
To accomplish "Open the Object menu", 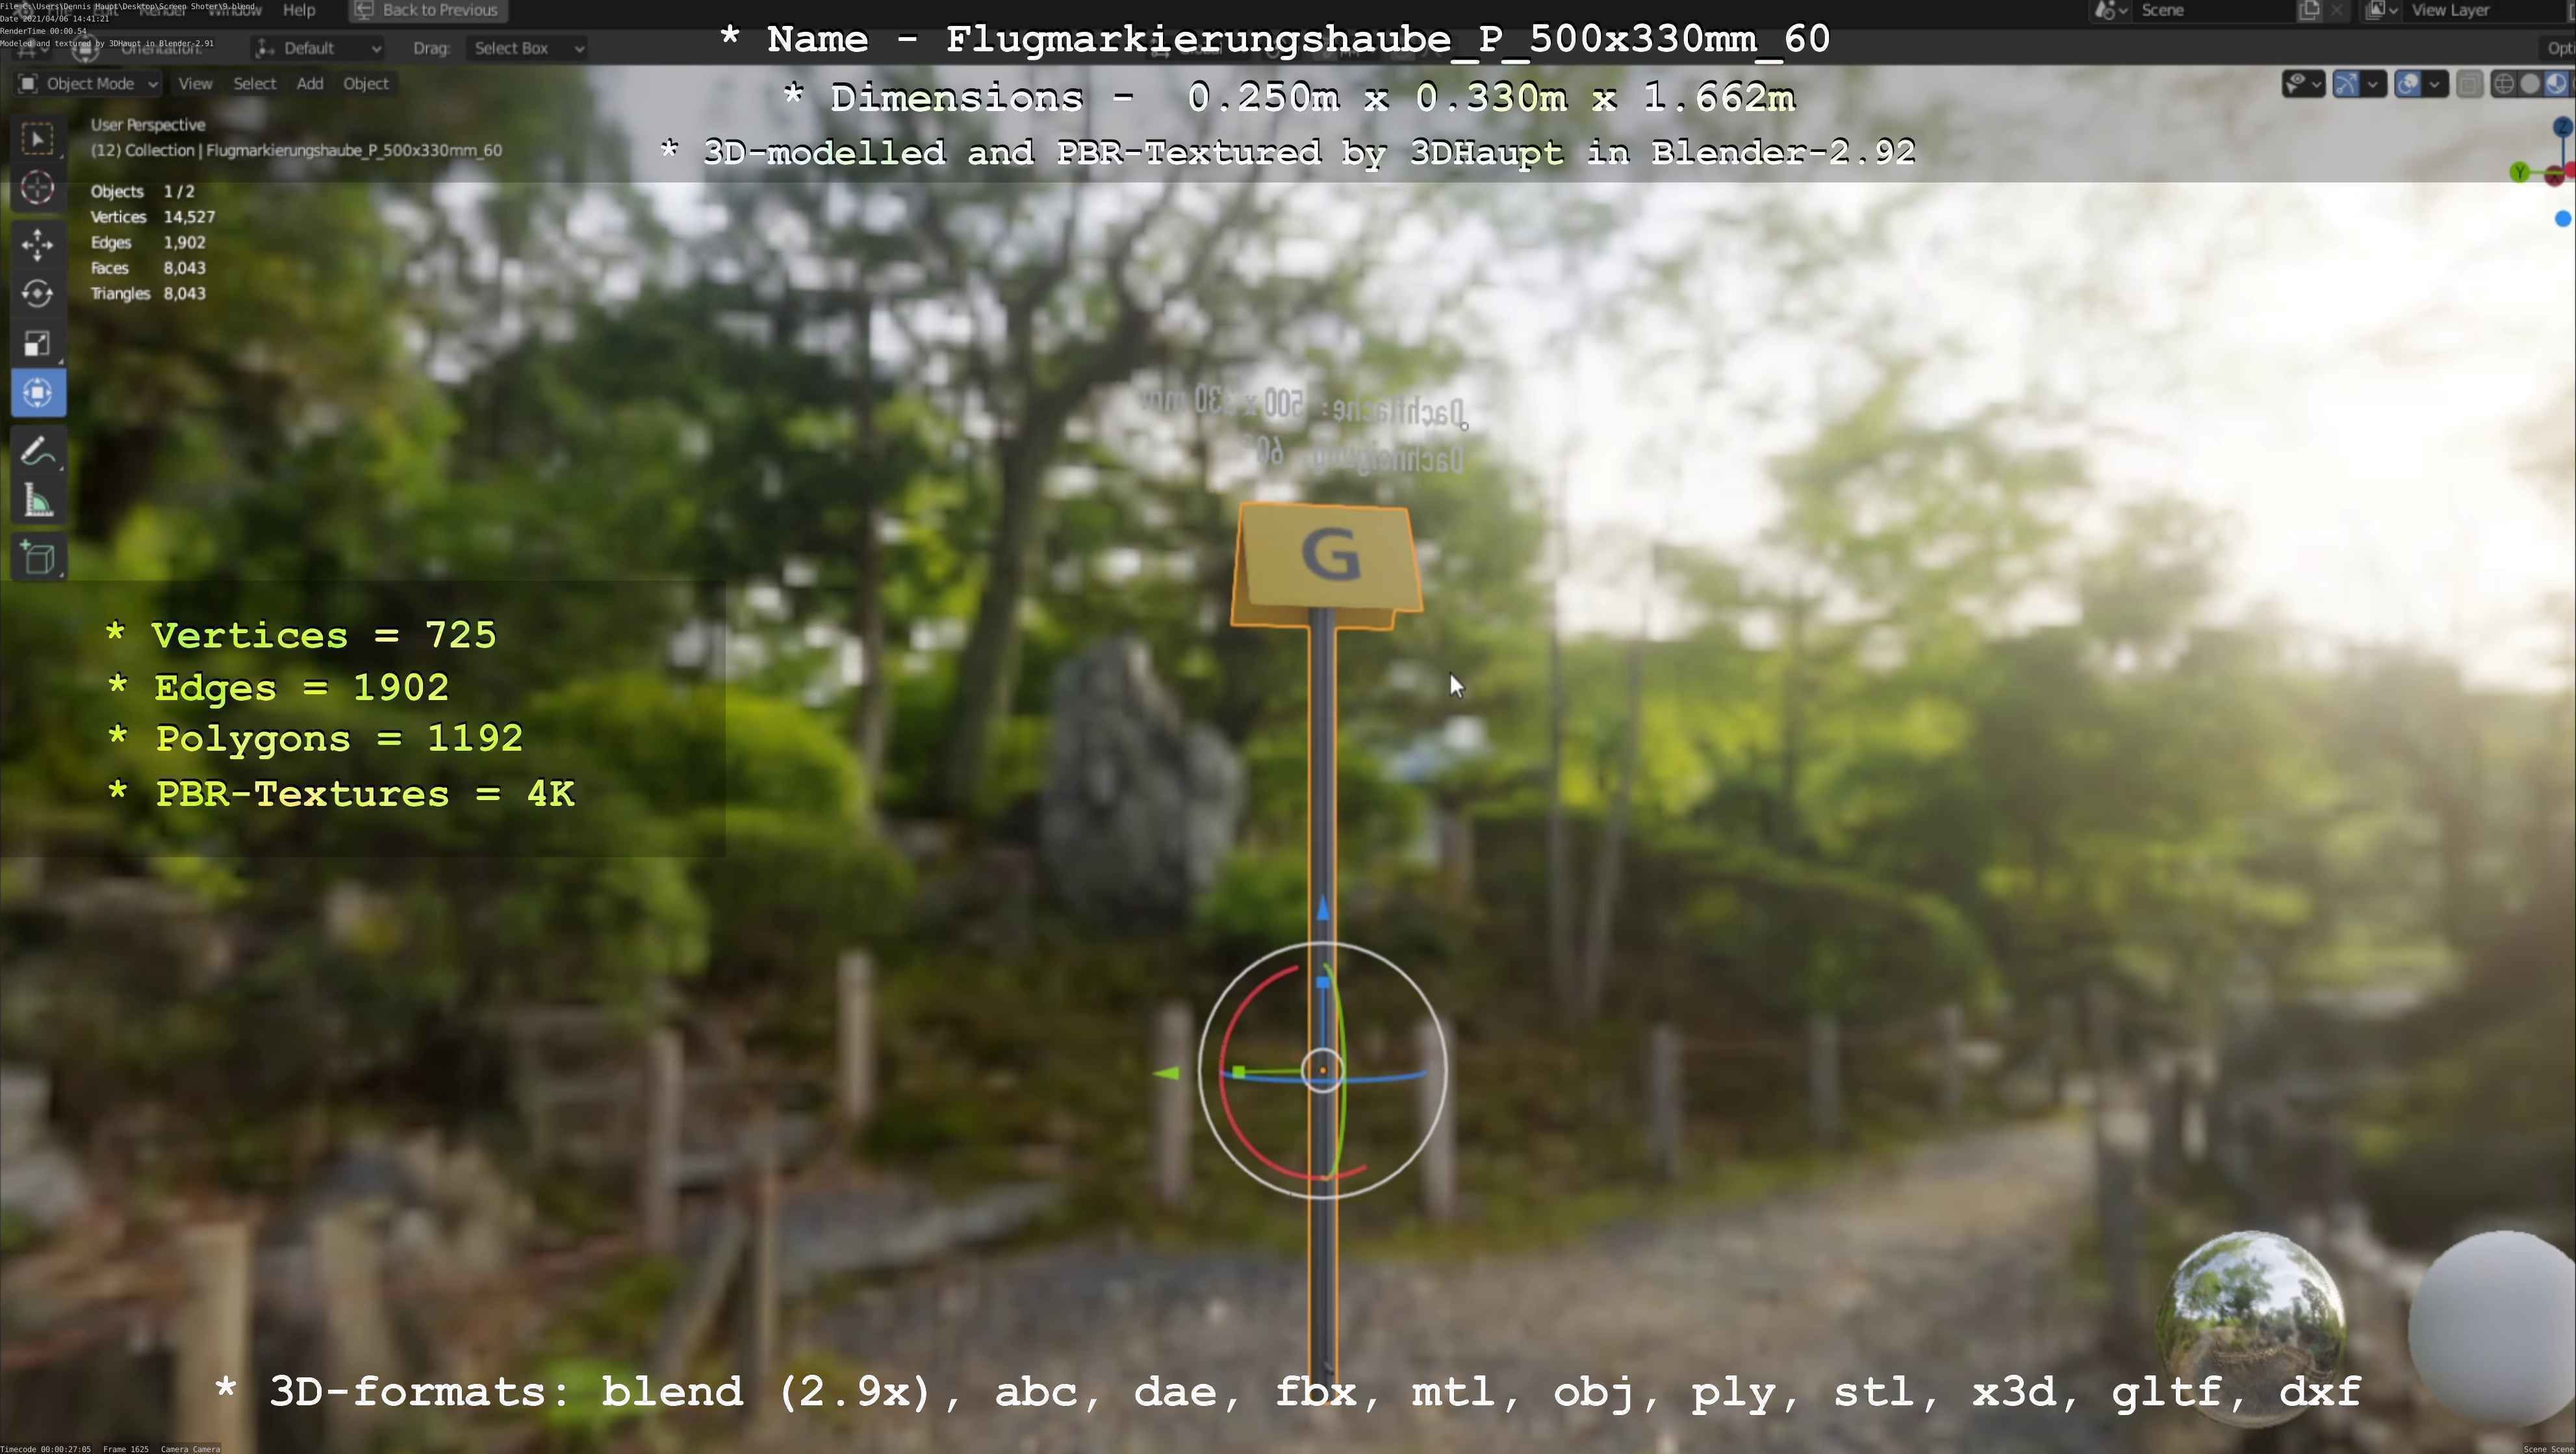I will (365, 84).
